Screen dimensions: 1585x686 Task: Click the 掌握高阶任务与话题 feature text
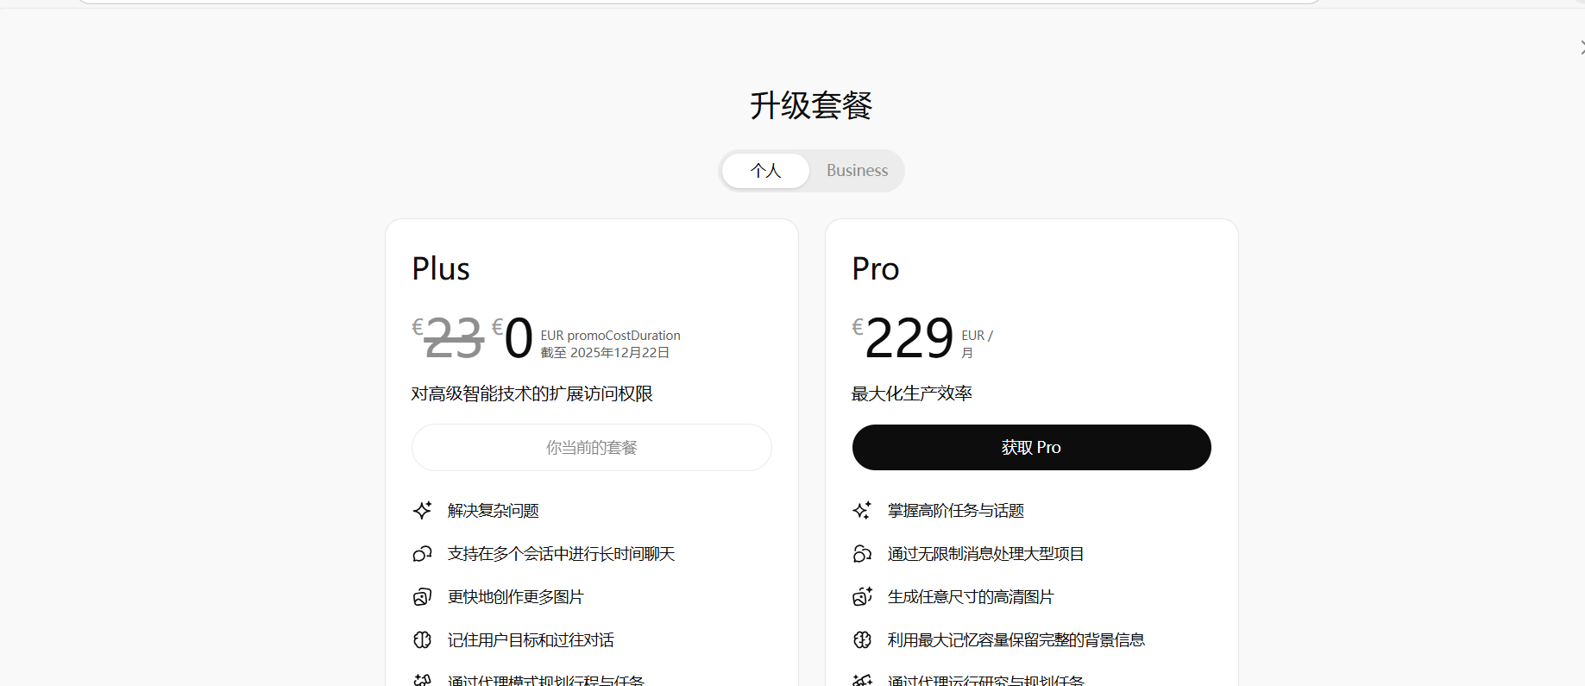(x=956, y=511)
